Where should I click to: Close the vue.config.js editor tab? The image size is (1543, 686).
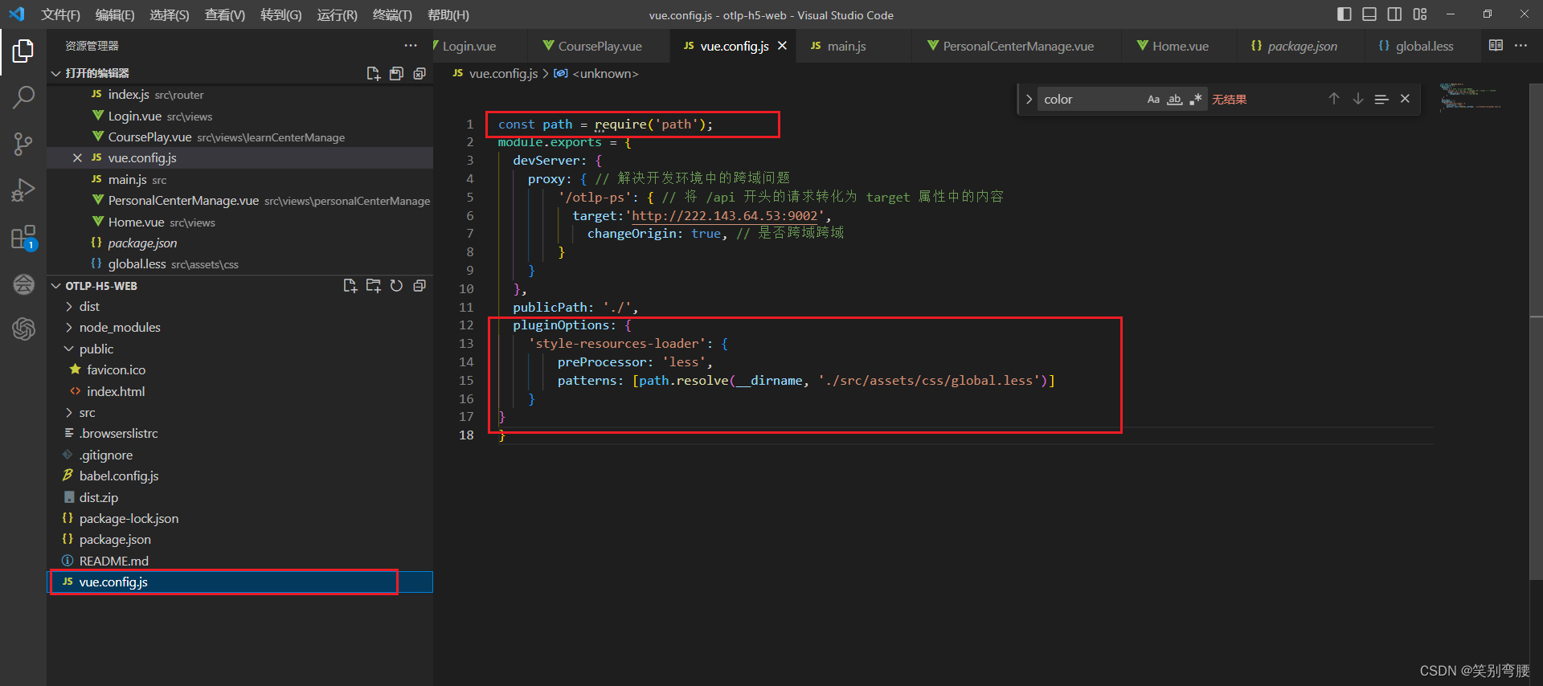[782, 46]
